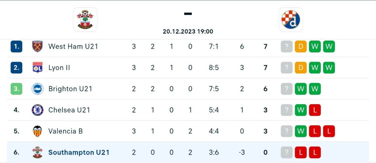Screen dimensions: 376x163
Task: Click the rank 3 green position badge
Action: coord(17,89)
